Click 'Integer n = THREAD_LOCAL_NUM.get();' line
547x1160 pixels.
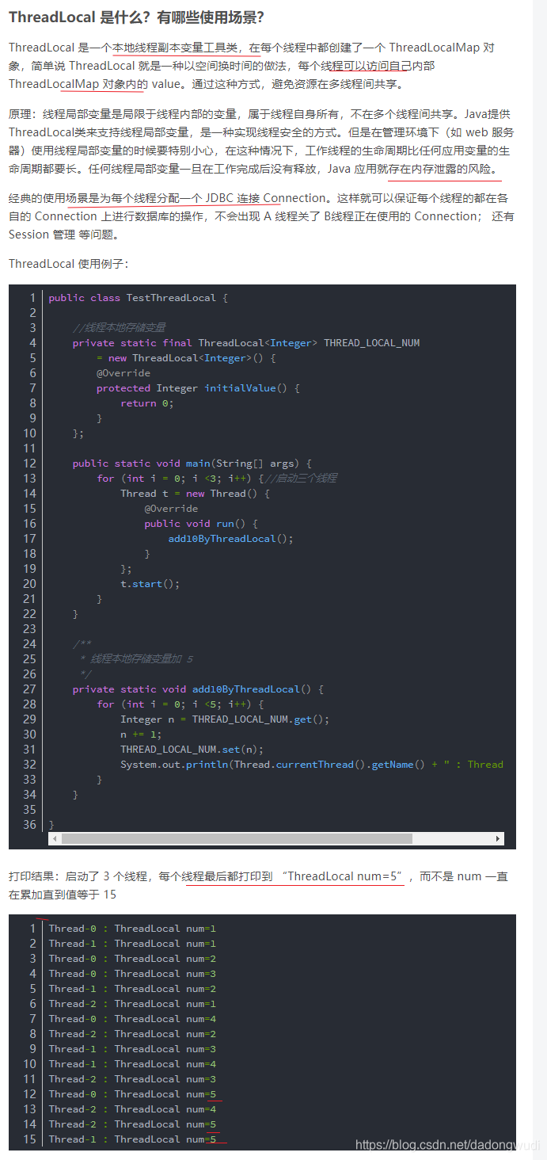(x=225, y=719)
